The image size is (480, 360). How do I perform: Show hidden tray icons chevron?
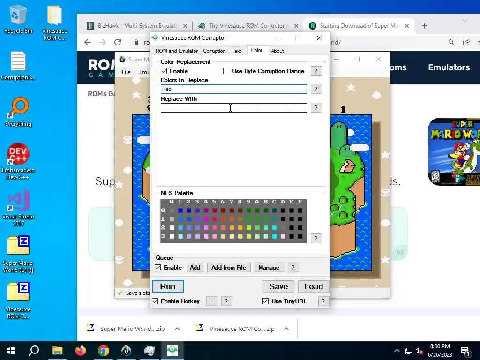397,351
